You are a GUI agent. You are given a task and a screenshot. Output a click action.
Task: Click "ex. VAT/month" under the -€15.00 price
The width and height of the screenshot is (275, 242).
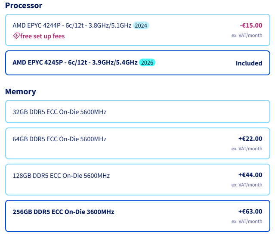pyautogui.click(x=247, y=35)
